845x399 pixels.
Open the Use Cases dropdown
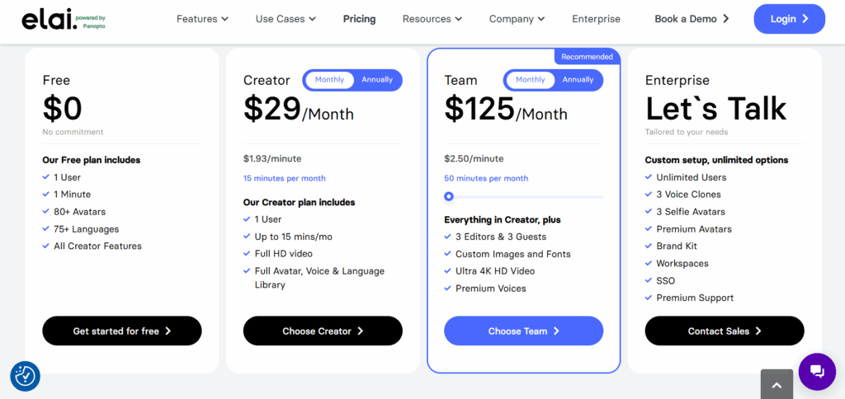(286, 19)
